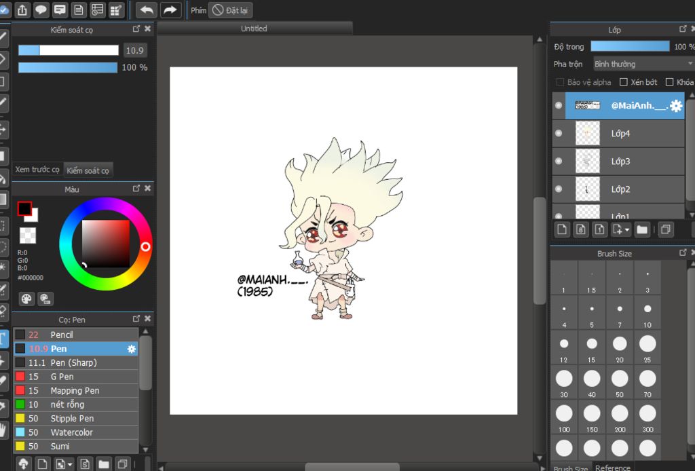Add a 1-bit layer

click(599, 229)
